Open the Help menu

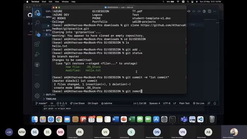[73, 2]
